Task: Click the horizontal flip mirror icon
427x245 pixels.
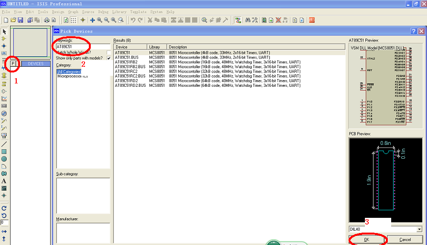Action: point(4,231)
